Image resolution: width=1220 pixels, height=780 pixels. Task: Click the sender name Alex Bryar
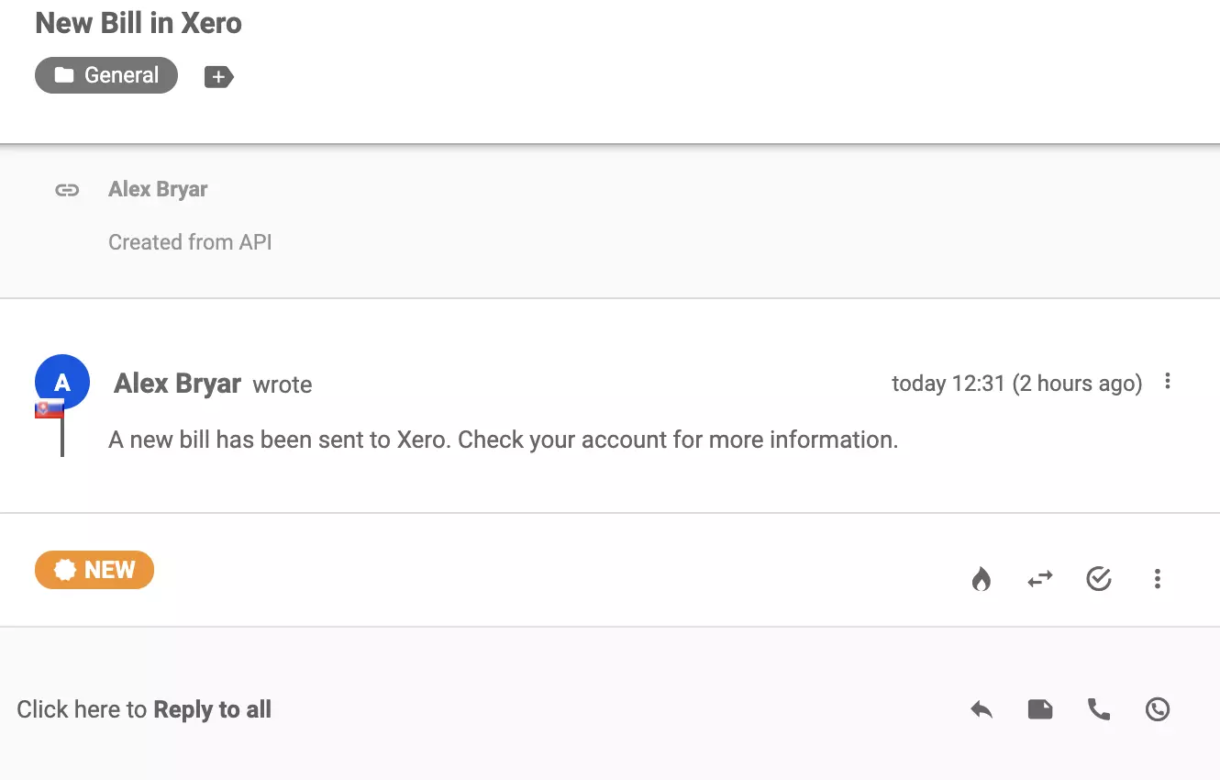click(176, 384)
